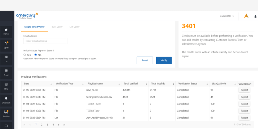Click the Reset button
Image resolution: width=258 pixels, height=129 pixels.
[145, 60]
